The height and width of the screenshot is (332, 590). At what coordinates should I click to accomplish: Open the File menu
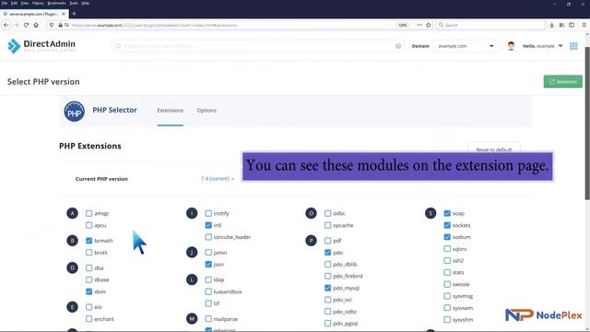point(5,3)
